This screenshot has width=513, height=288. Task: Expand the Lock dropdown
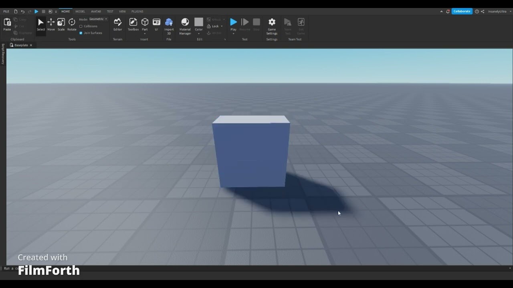point(222,26)
